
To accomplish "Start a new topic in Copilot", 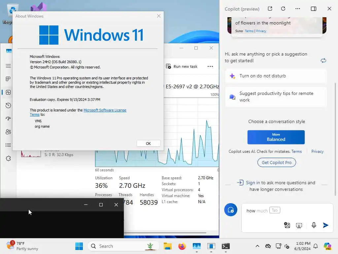I will [231, 210].
